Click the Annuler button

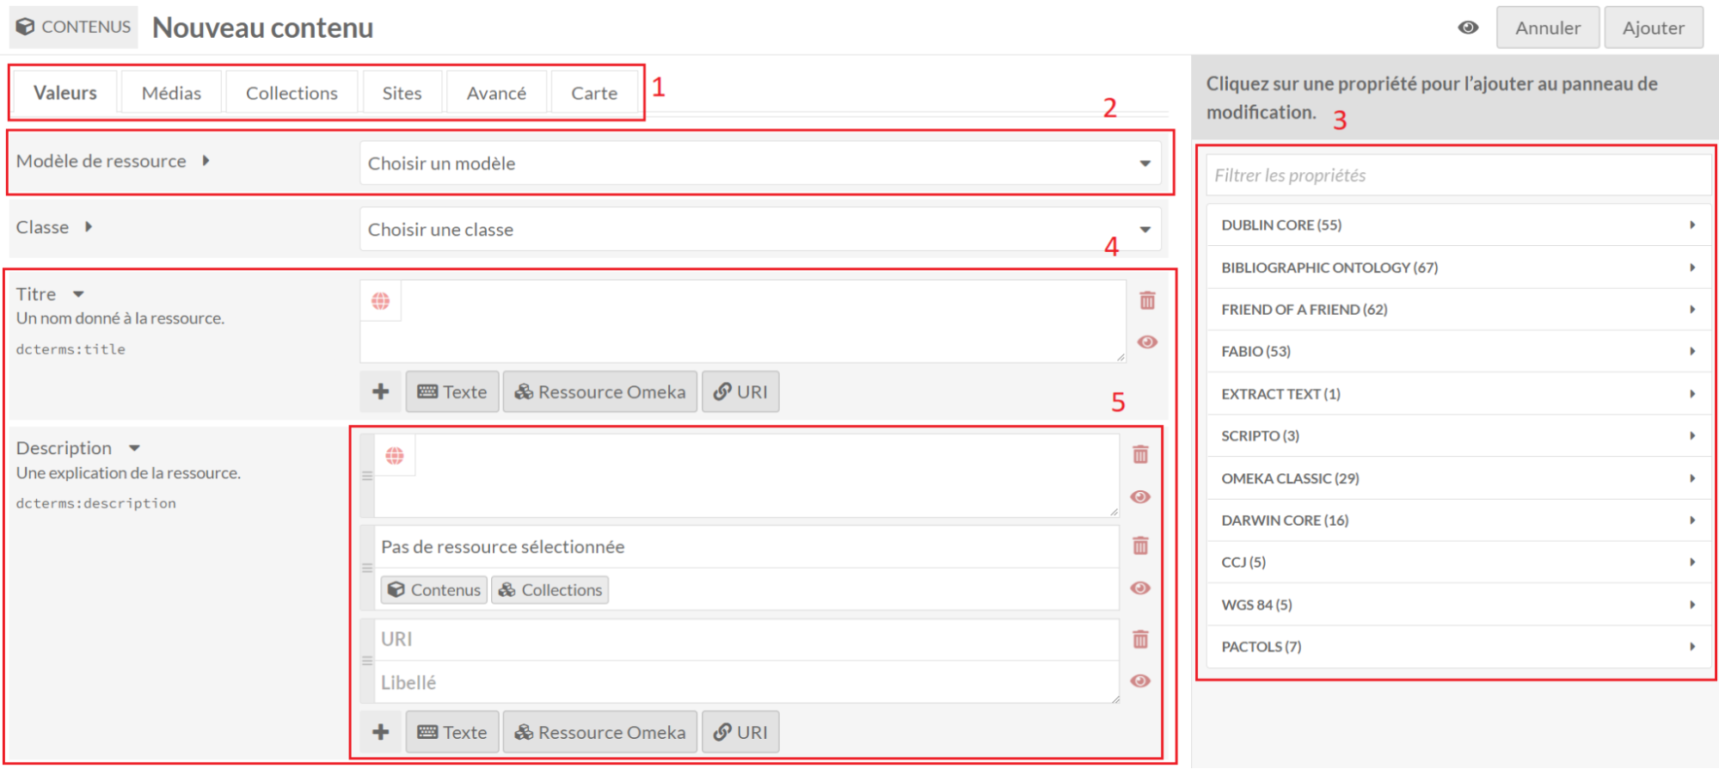pos(1547,28)
